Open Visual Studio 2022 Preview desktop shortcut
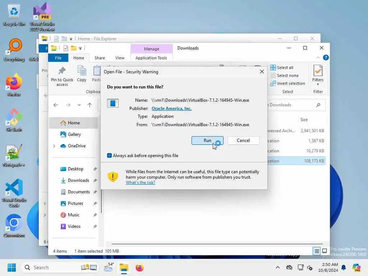This screenshot has width=368, height=276. (x=42, y=17)
